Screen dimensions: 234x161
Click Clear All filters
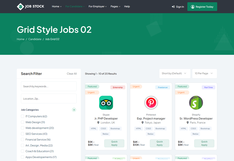click(x=72, y=74)
